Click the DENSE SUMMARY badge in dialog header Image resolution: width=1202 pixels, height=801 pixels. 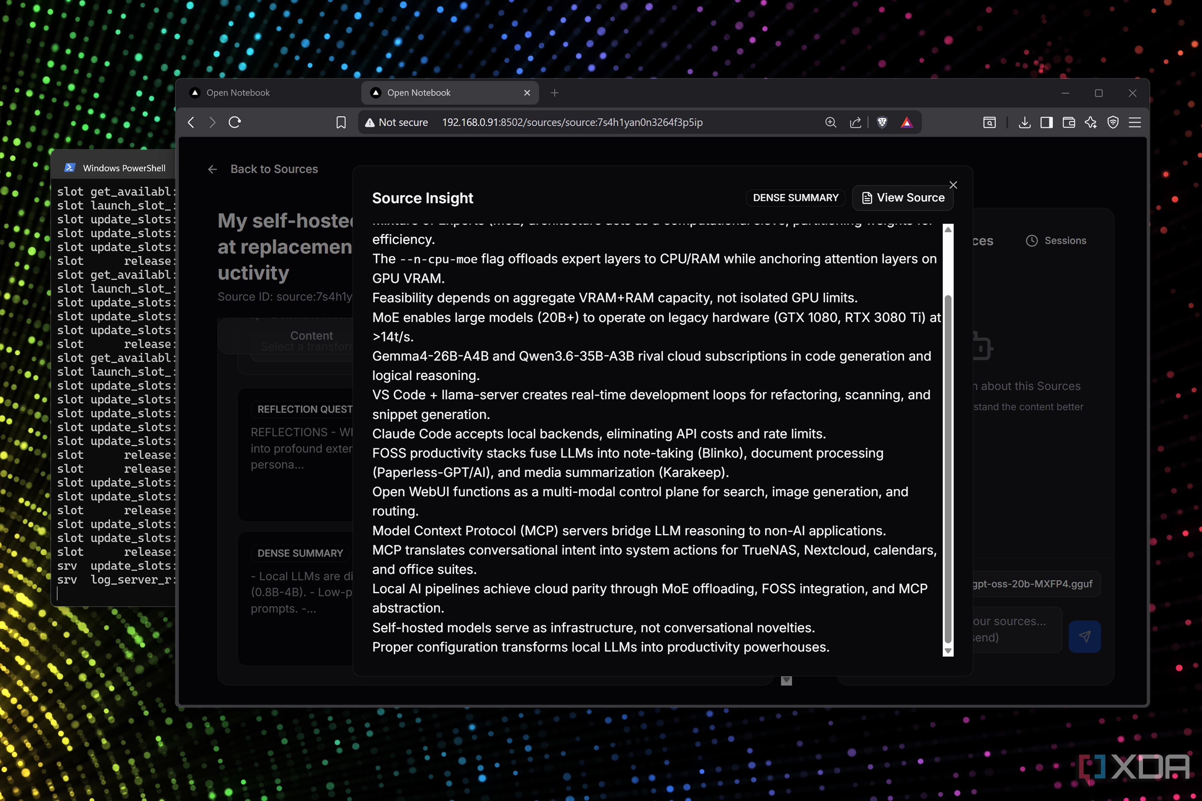point(795,198)
